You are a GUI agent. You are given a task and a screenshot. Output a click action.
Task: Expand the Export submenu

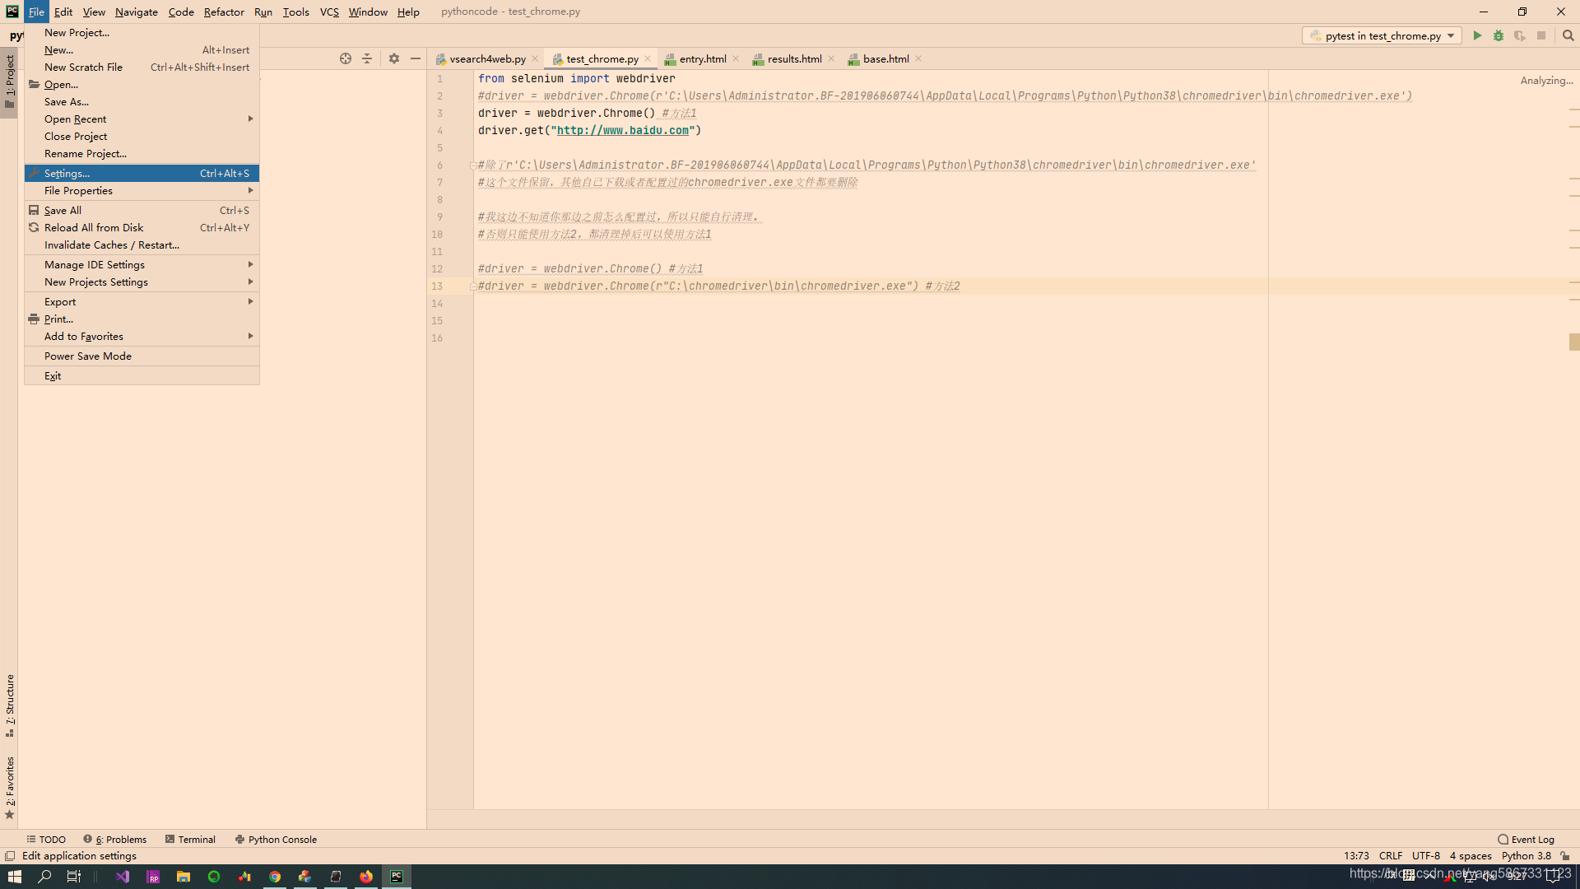pyautogui.click(x=142, y=302)
